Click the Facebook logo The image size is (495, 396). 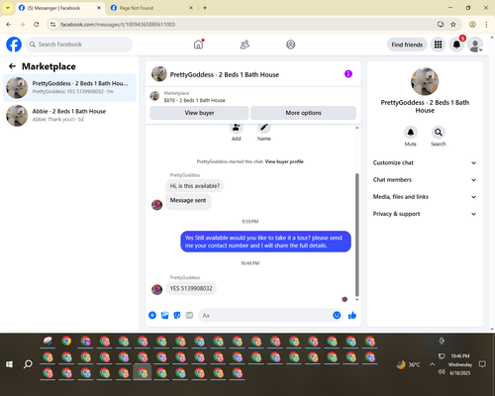[x=14, y=45]
